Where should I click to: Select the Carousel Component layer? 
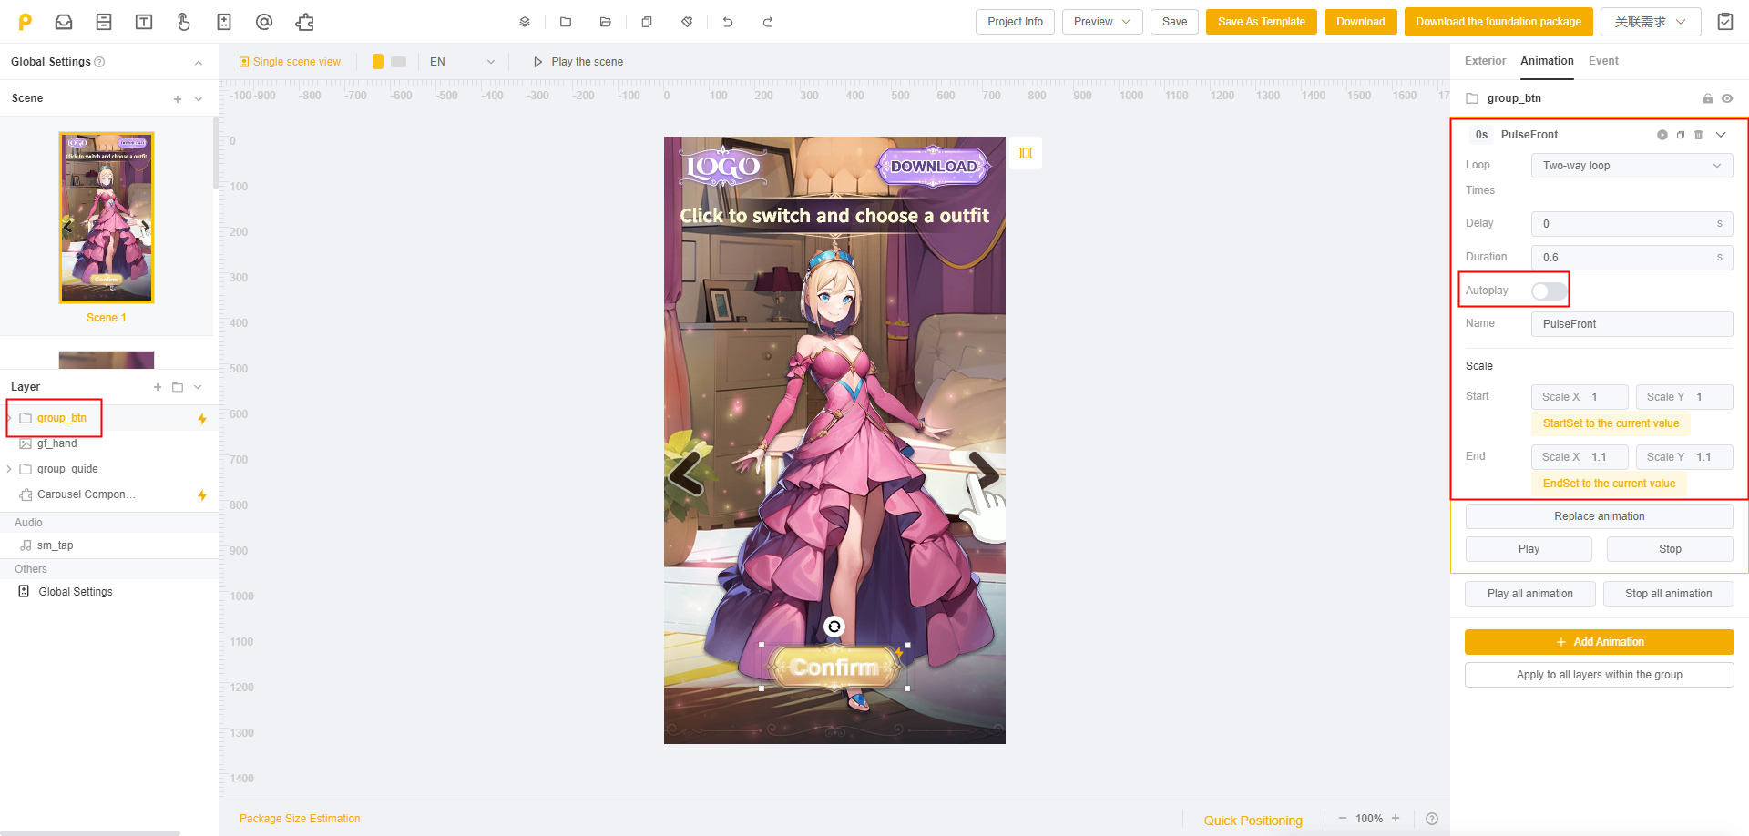pos(109,494)
